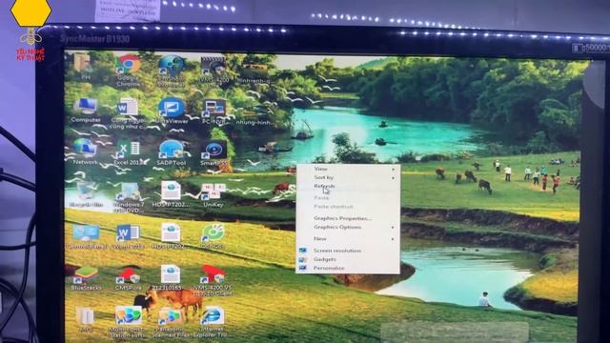Open the hinh-anh image file in top row
Image resolution: width=610 pixels, height=343 pixels.
point(254,72)
